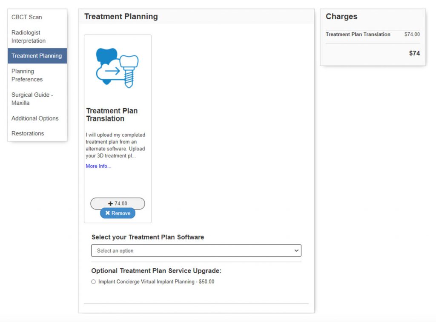Select Implant Concierge Virtual Implant Planning radio
The height and width of the screenshot is (322, 436).
point(94,282)
